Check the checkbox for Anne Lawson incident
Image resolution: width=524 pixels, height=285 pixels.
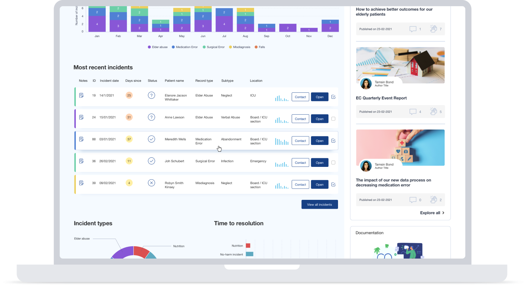click(x=333, y=119)
